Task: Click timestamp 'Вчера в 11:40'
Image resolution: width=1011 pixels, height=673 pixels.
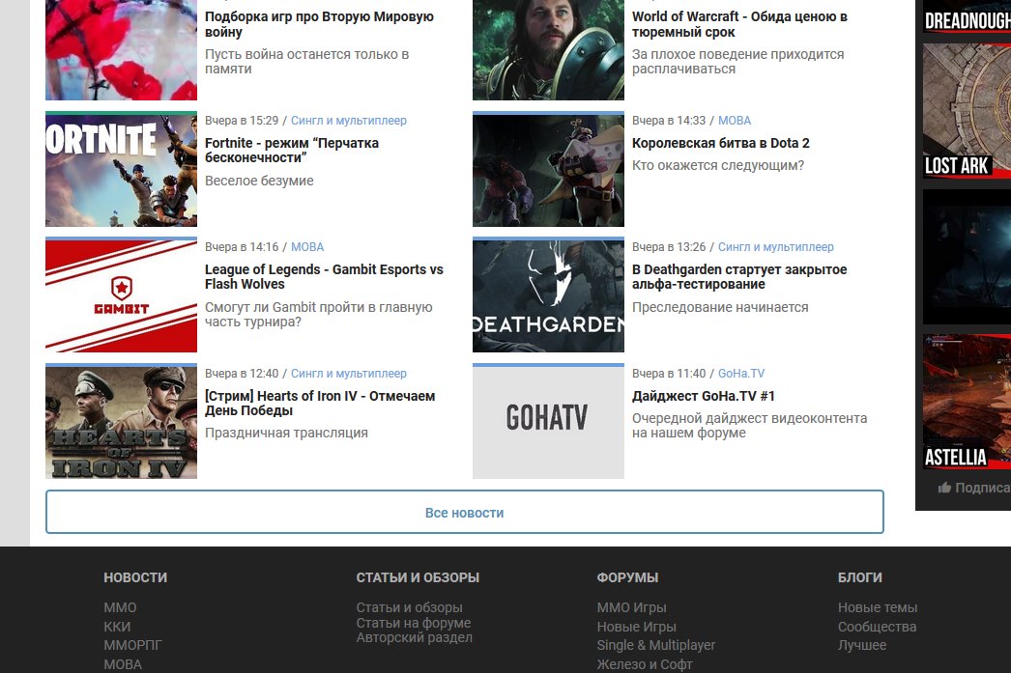Action: pyautogui.click(x=669, y=373)
